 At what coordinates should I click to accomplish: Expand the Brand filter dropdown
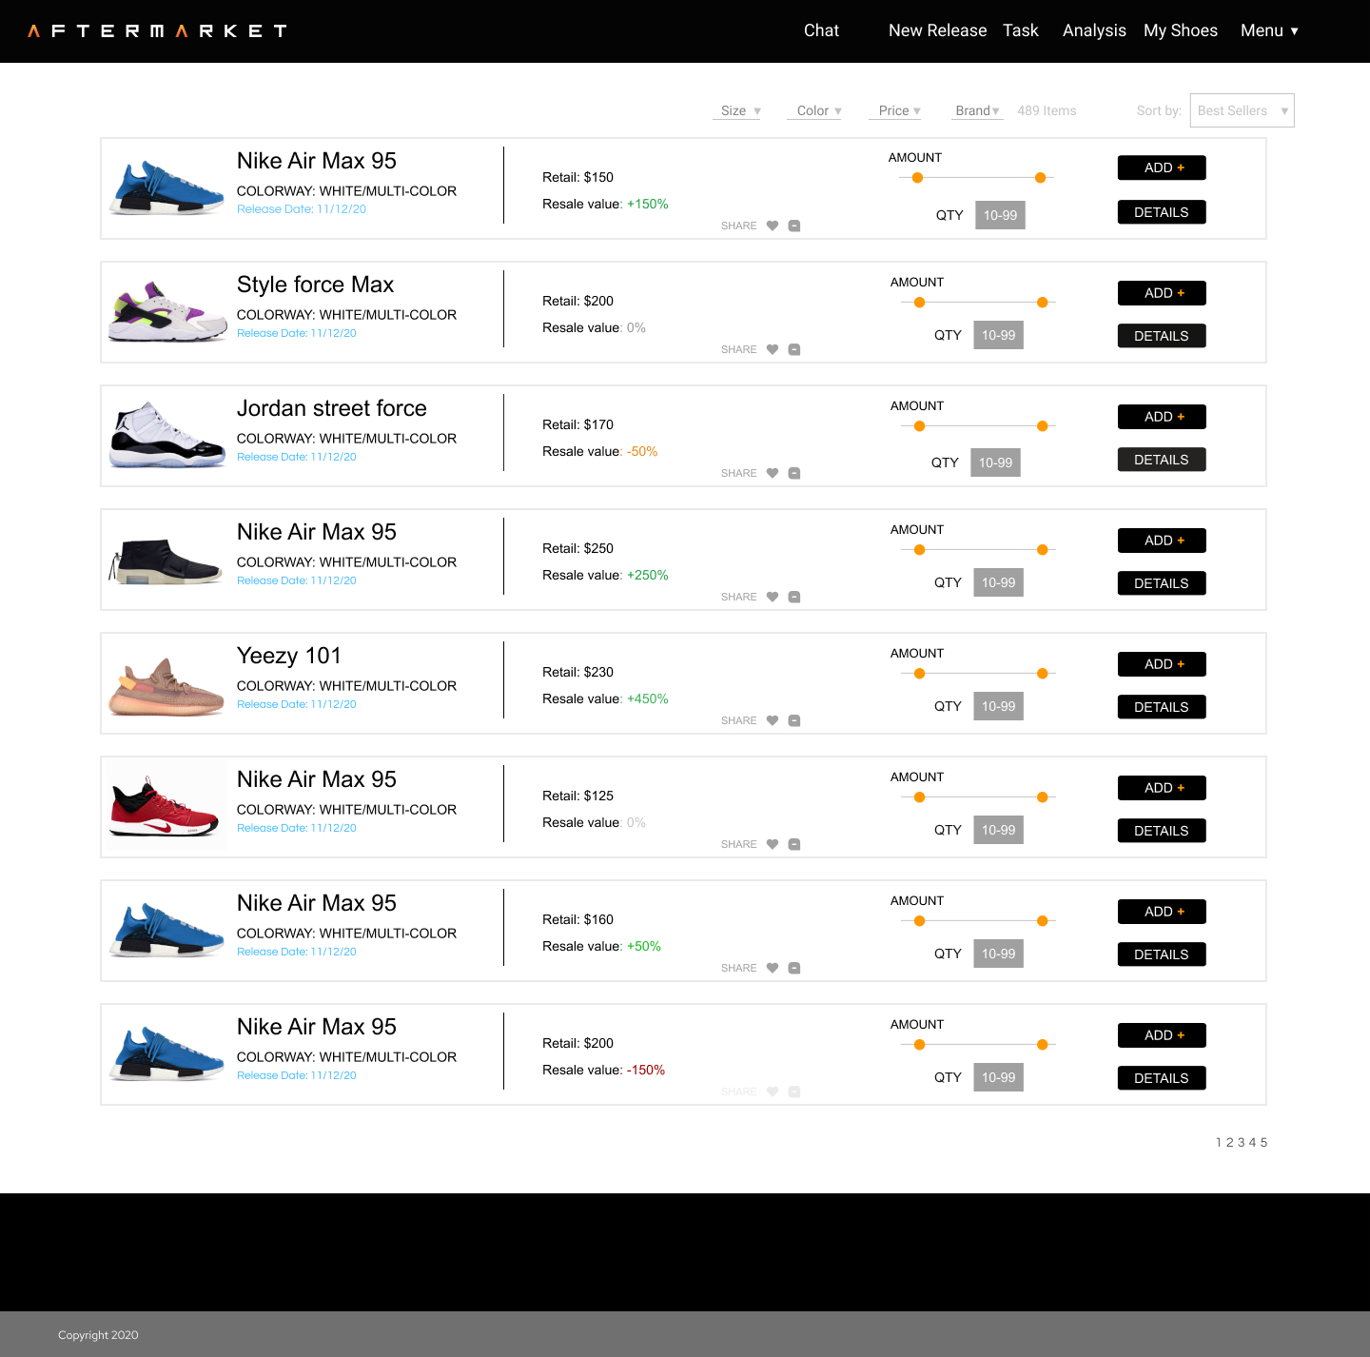(977, 110)
